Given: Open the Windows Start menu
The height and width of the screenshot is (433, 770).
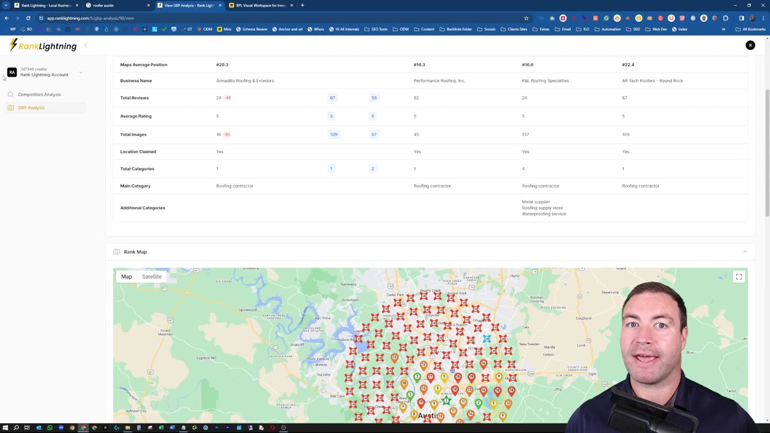Looking at the screenshot, I should click(5, 428).
